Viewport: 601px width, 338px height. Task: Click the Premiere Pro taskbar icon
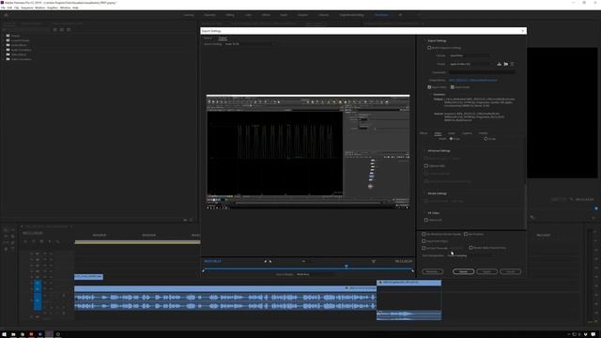coord(50,334)
